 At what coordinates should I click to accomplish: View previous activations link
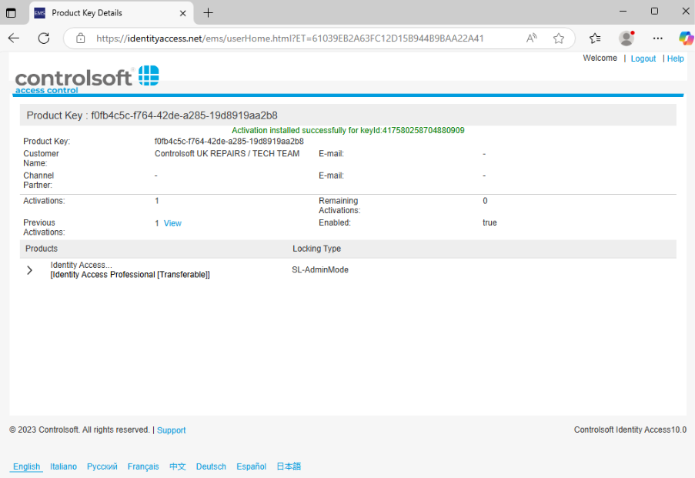pos(172,223)
